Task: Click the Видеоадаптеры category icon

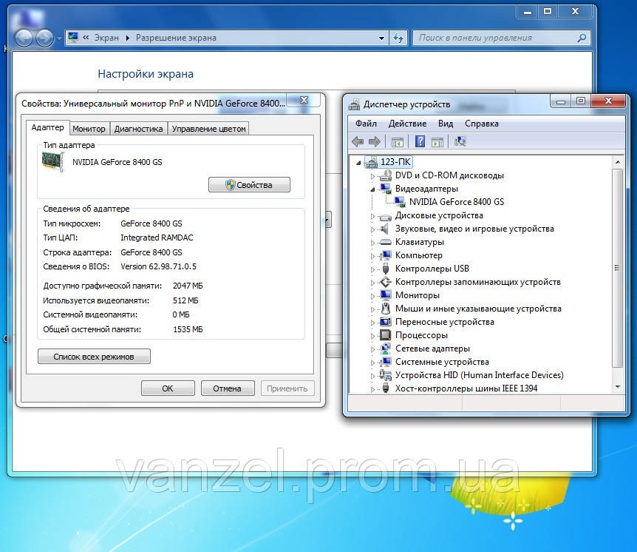Action: (x=385, y=189)
